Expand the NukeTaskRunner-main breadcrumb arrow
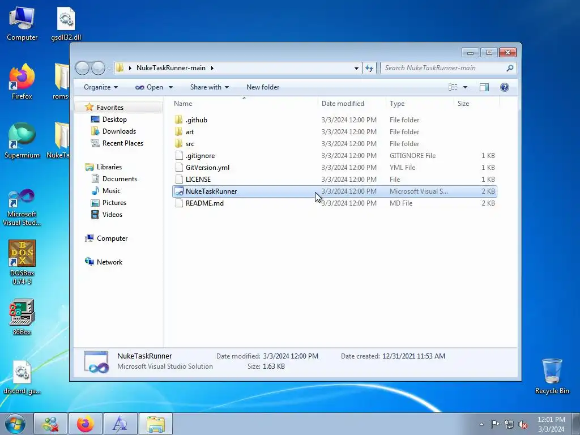This screenshot has height=435, width=580. pos(212,68)
